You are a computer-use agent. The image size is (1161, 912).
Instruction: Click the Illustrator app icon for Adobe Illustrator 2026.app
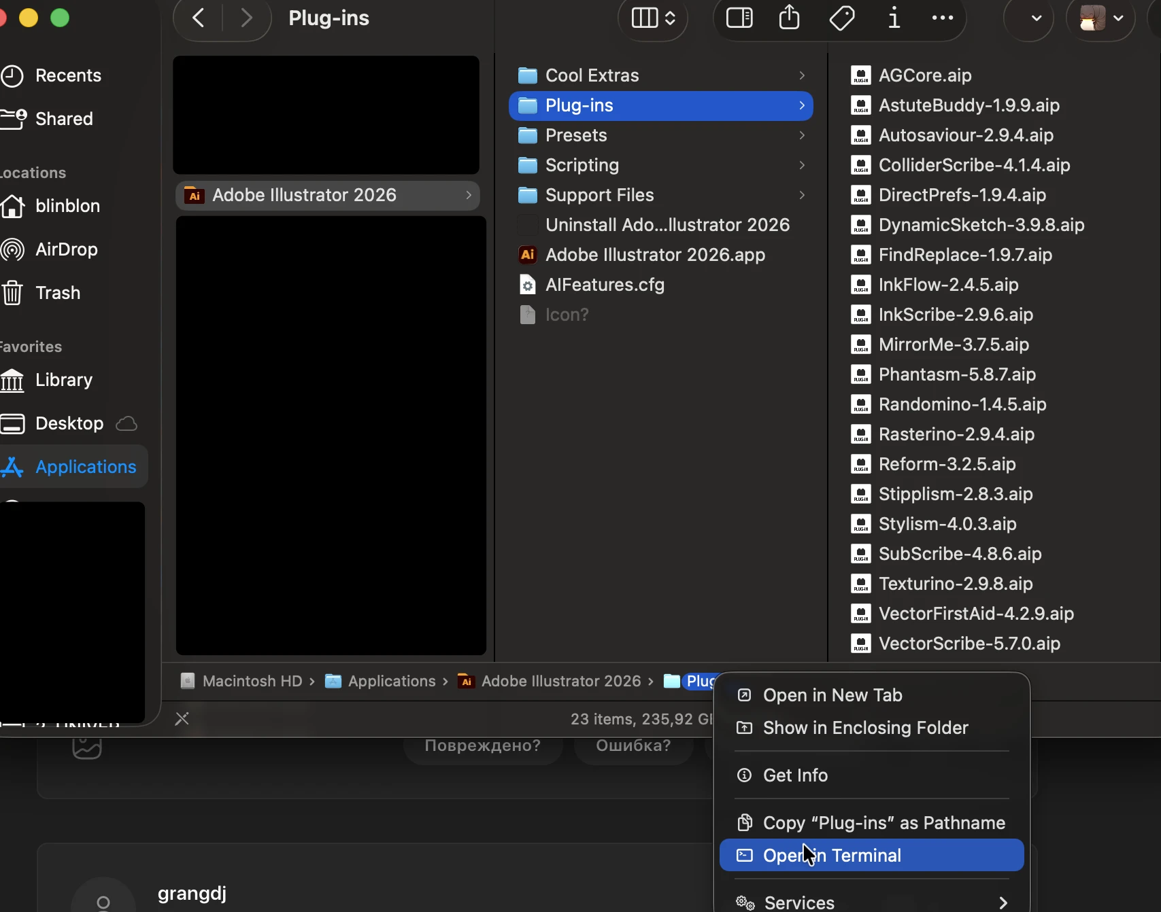528,255
